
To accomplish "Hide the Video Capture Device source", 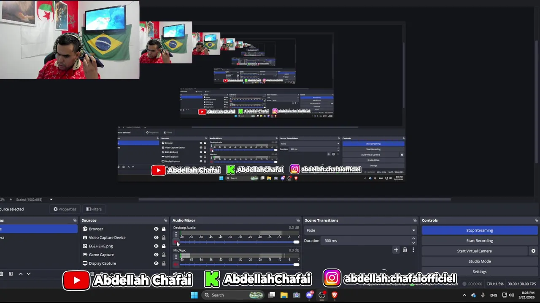I will pos(156,237).
